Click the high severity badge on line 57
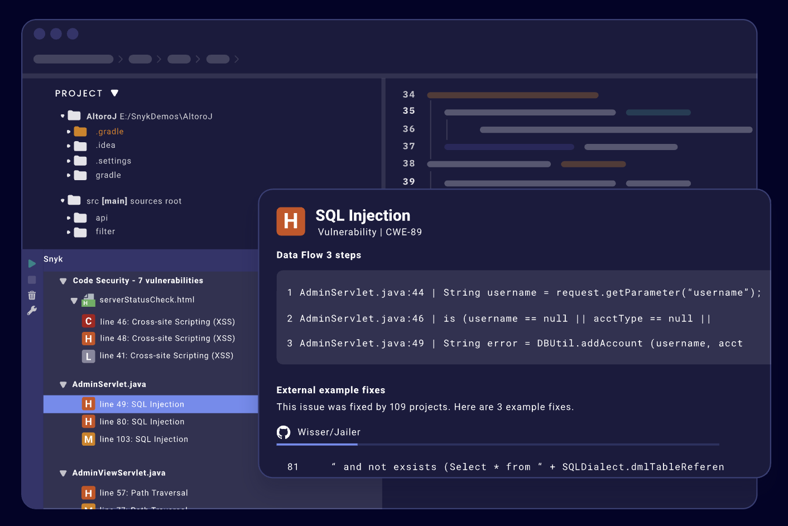 point(88,493)
